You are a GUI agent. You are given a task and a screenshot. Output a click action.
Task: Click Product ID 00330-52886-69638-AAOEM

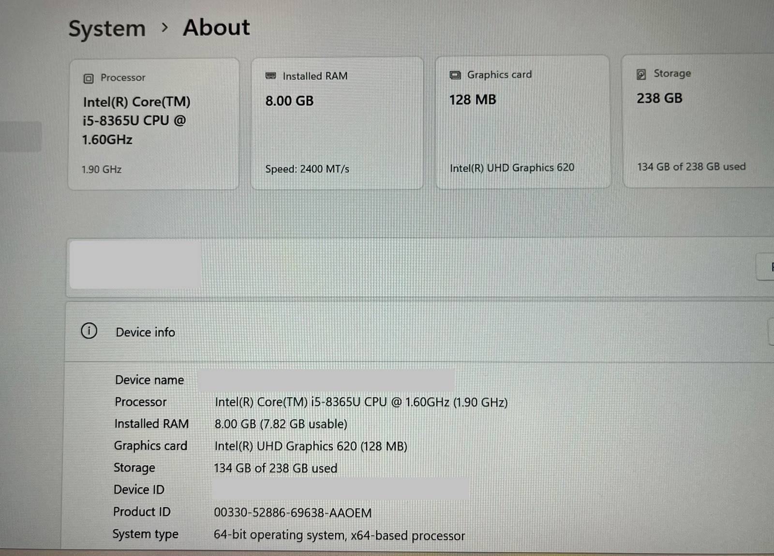293,512
